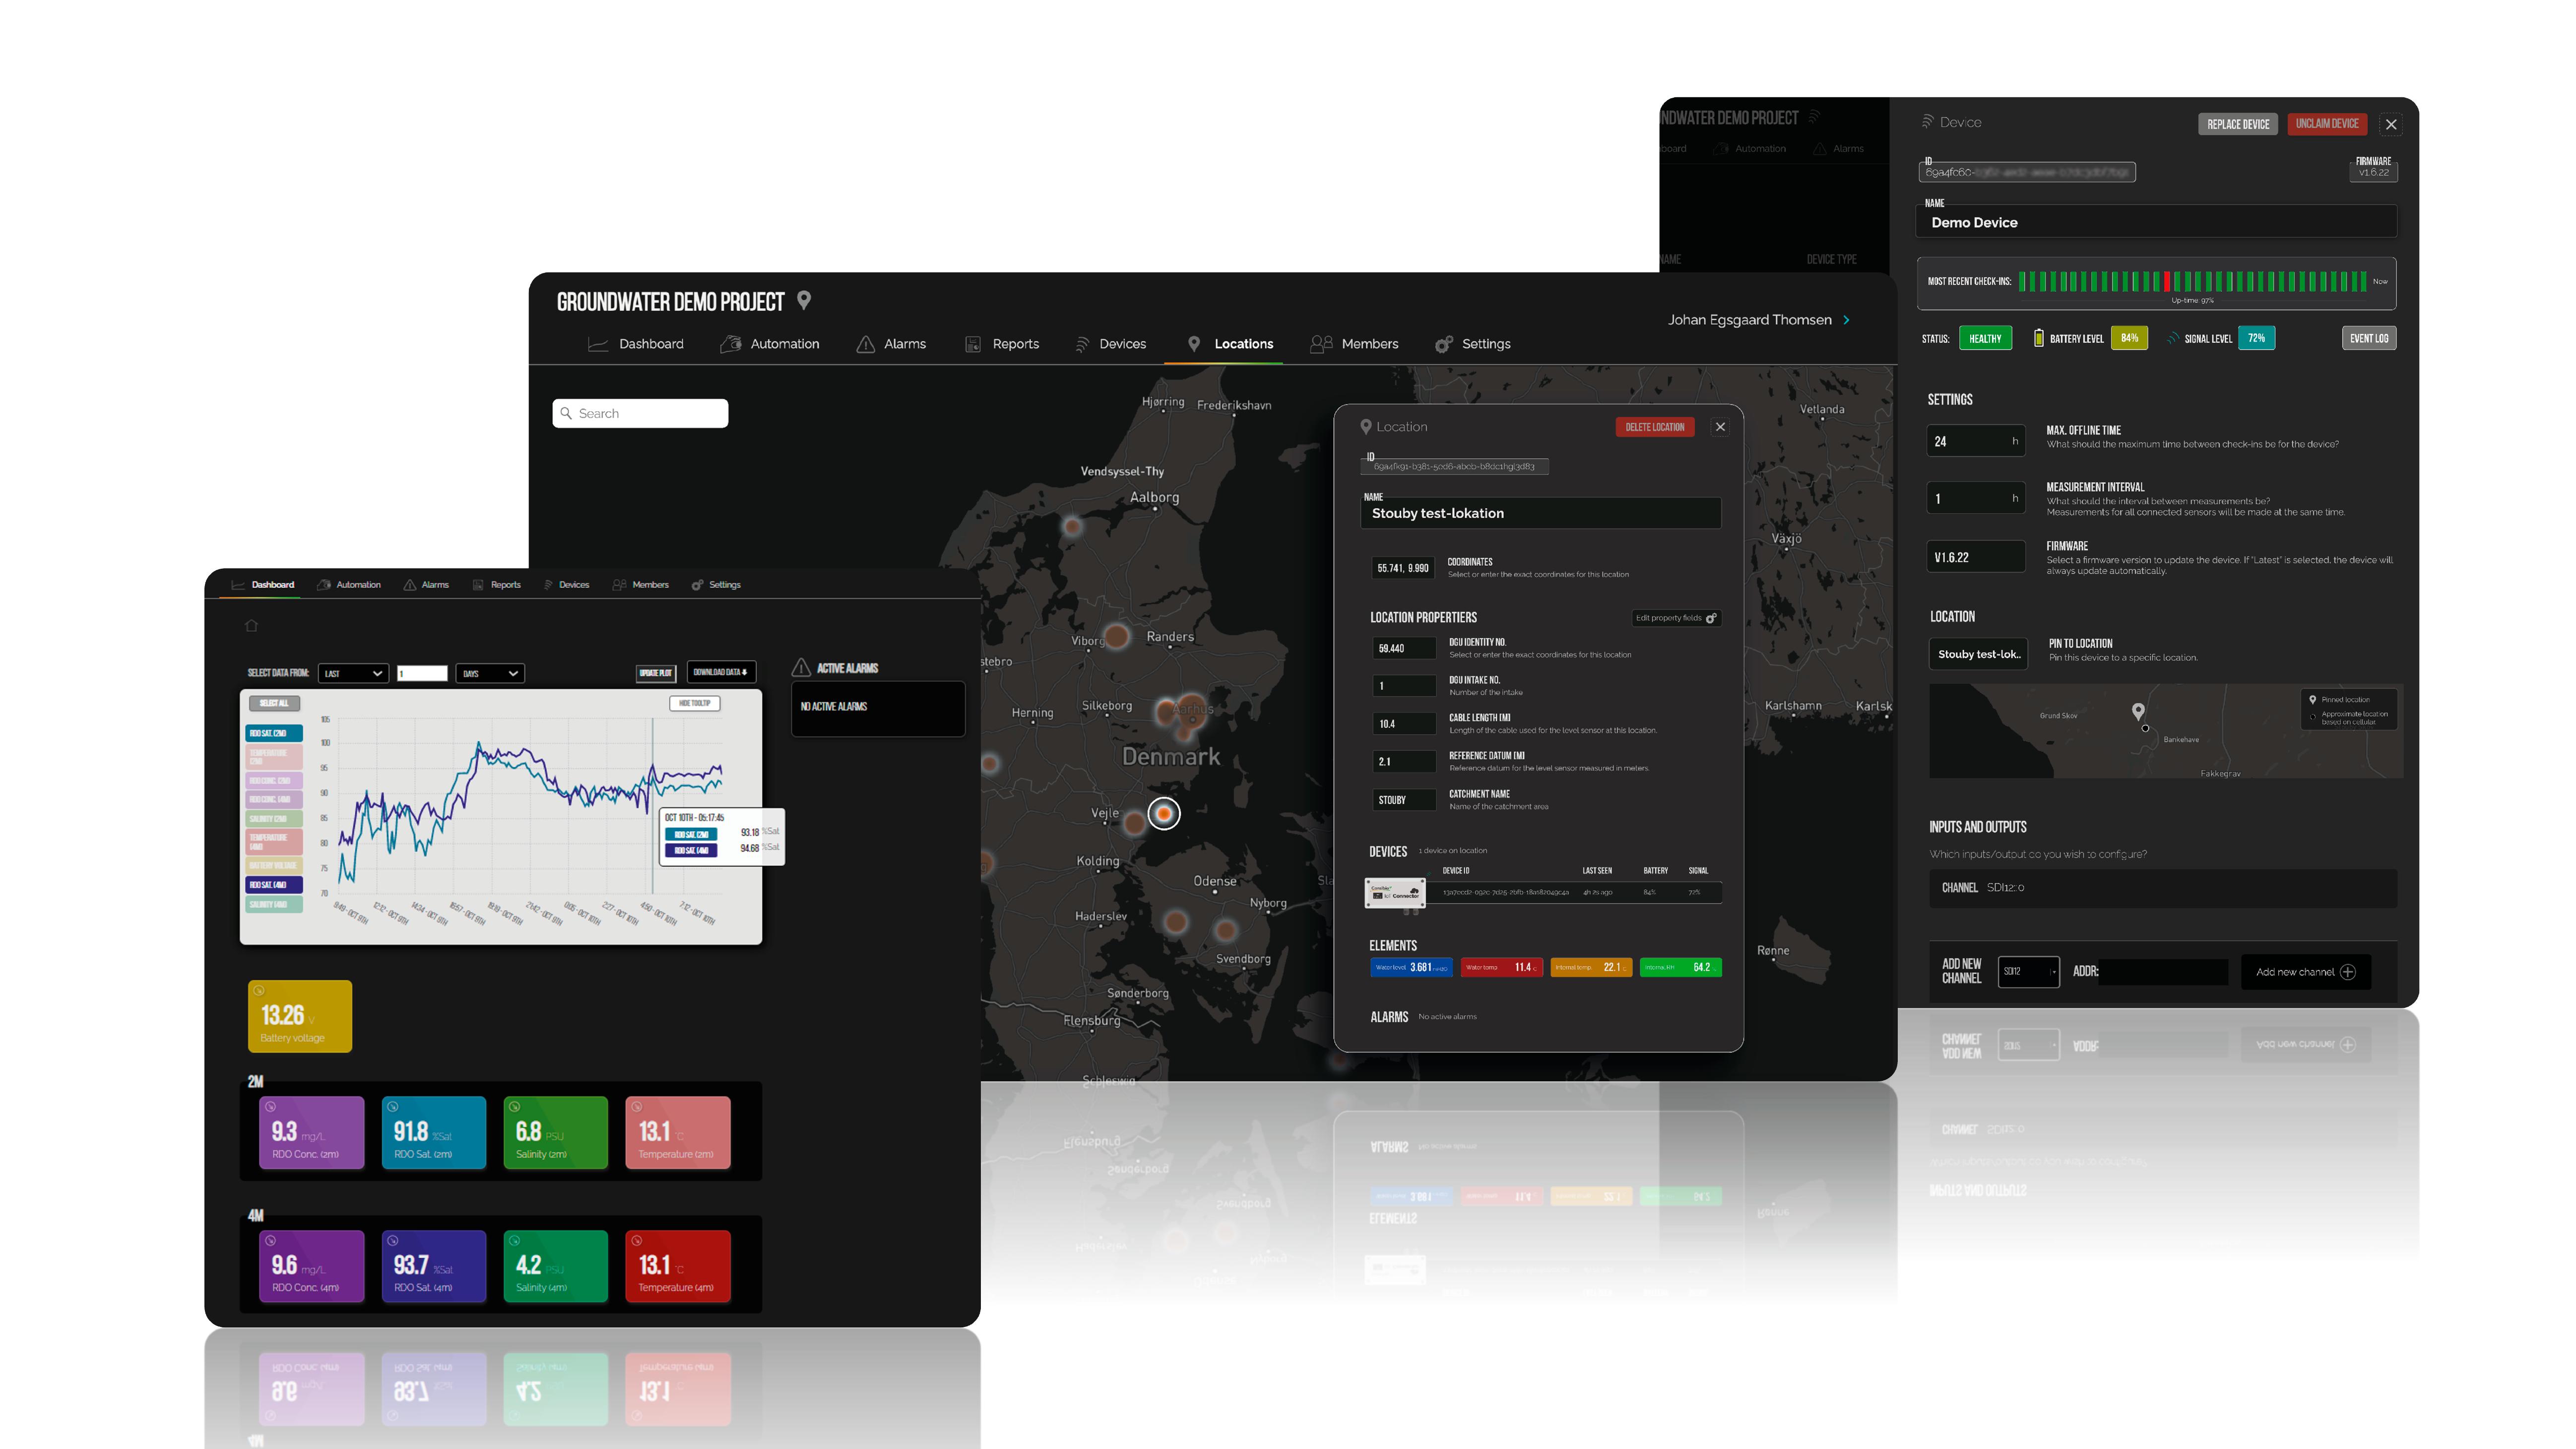Screen dimensions: 2576x1449
Task: Click the home icon on dashboard panel
Action: click(x=251, y=626)
